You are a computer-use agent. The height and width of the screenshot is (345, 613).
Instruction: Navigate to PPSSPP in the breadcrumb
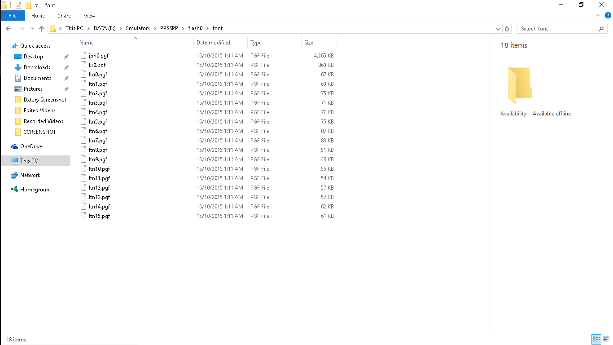pyautogui.click(x=169, y=28)
